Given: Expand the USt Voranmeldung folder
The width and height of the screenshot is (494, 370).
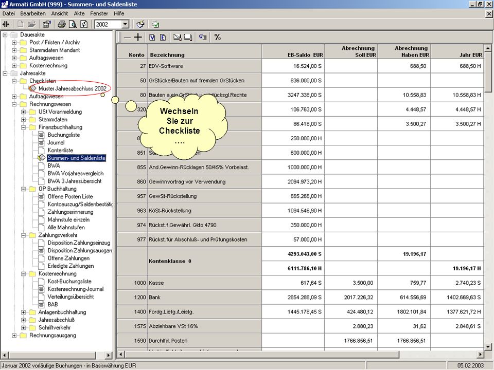Looking at the screenshot, I should click(x=23, y=112).
